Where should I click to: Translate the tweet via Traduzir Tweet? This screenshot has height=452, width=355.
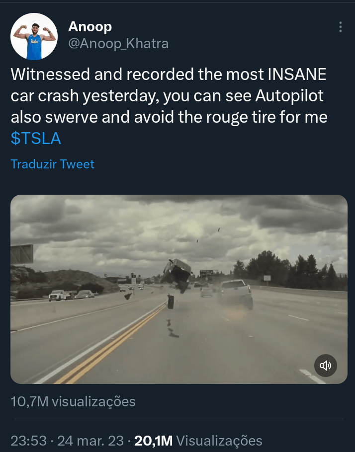pyautogui.click(x=53, y=164)
